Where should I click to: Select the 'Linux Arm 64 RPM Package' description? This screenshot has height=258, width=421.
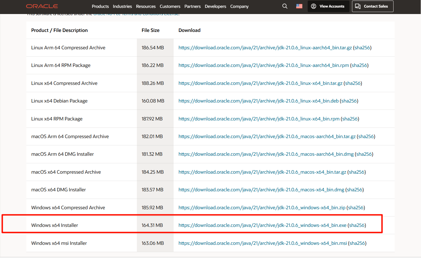point(61,65)
